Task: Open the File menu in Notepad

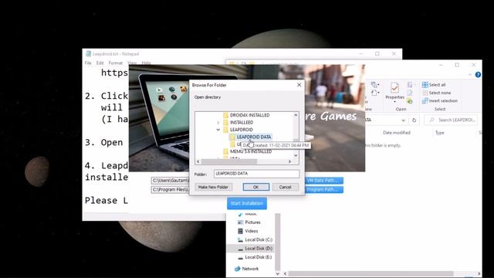Action: pyautogui.click(x=88, y=63)
